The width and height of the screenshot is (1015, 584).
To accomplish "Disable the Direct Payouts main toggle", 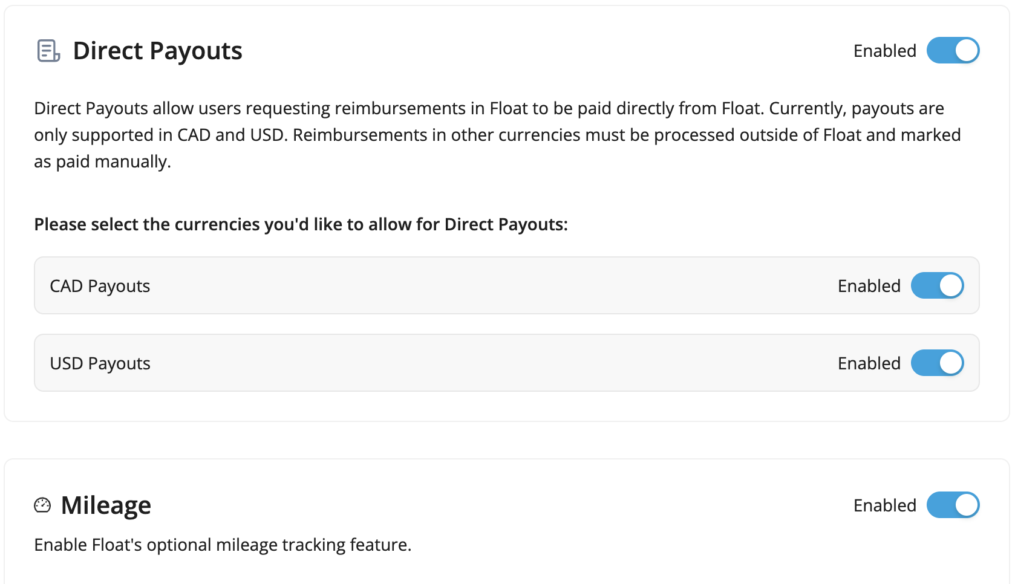I will [x=953, y=50].
